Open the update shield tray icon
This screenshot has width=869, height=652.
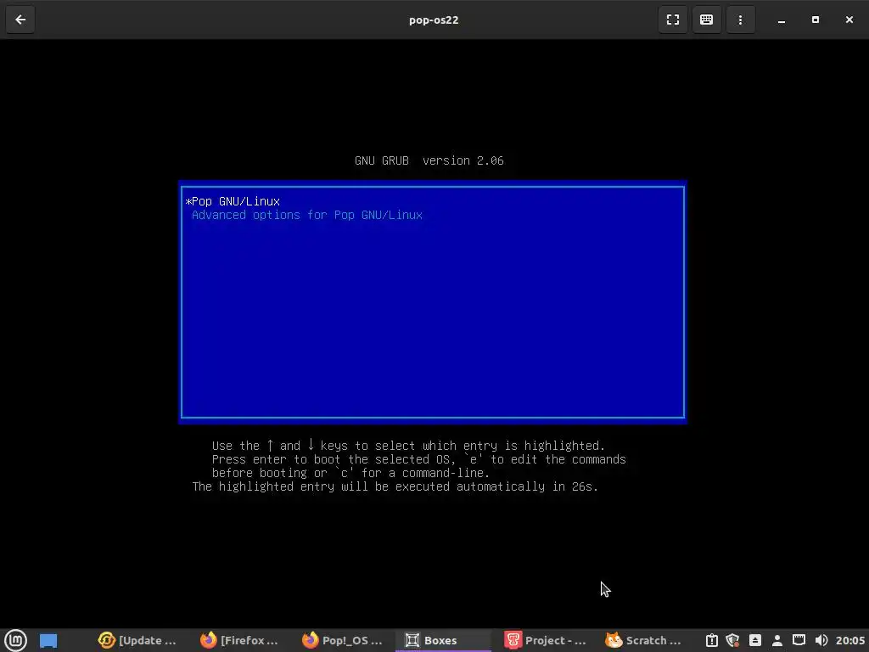pyautogui.click(x=732, y=640)
